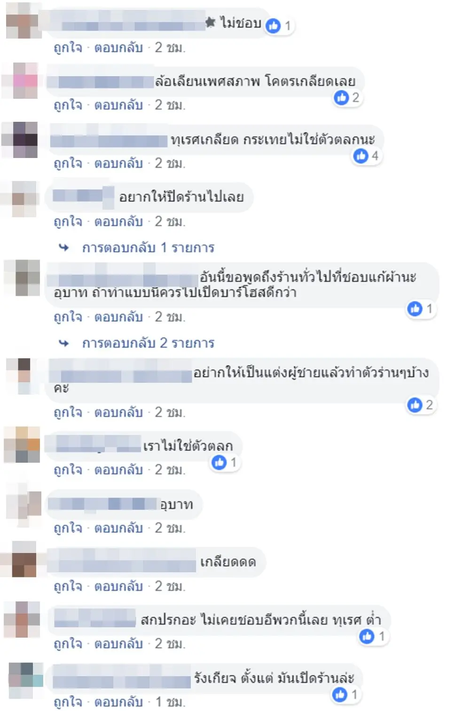Click like icon on 'เราไม่ใช่ตัวตลก' comment
The height and width of the screenshot is (711, 470).
coord(219,462)
